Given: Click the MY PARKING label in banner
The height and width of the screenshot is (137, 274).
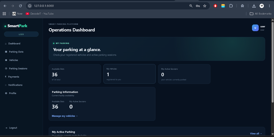Looking at the screenshot, I should [x=62, y=43].
